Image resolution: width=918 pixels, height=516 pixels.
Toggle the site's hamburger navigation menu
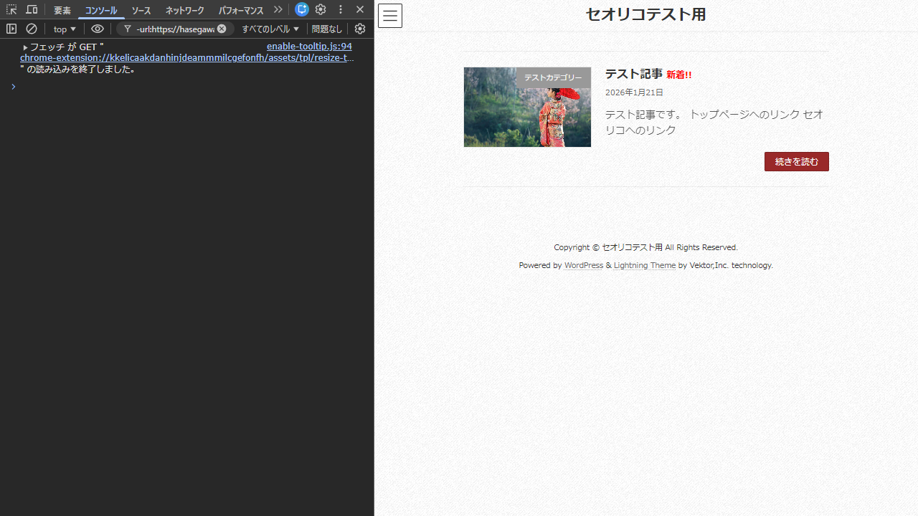click(x=390, y=15)
